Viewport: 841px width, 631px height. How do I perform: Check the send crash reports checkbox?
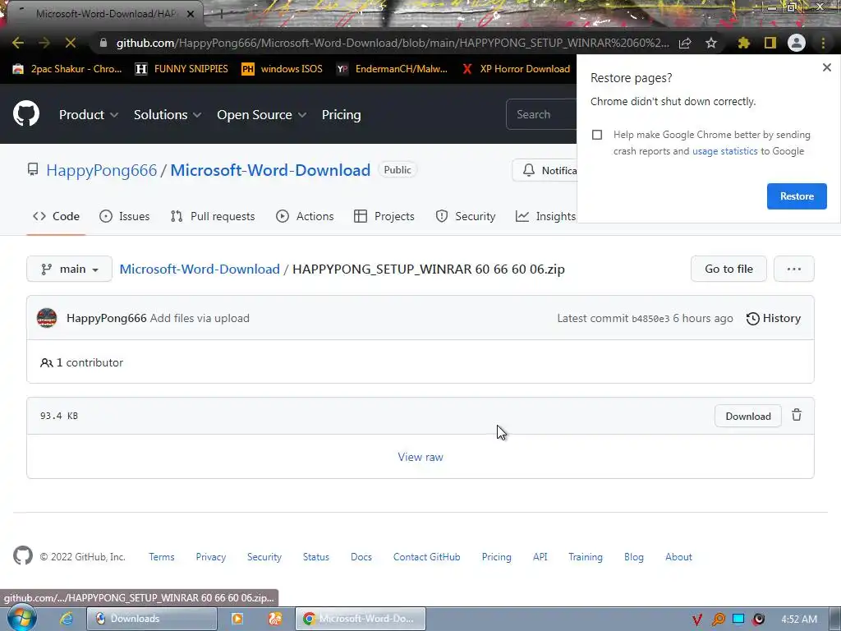597,135
